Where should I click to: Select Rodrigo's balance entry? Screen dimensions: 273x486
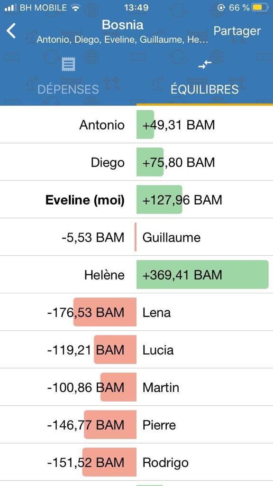click(136, 462)
